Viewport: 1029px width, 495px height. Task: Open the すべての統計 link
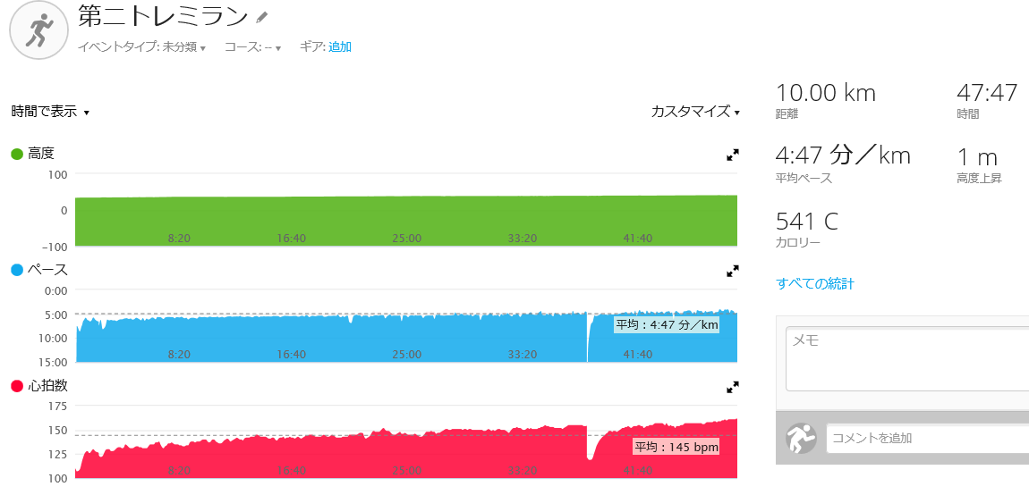click(x=815, y=284)
